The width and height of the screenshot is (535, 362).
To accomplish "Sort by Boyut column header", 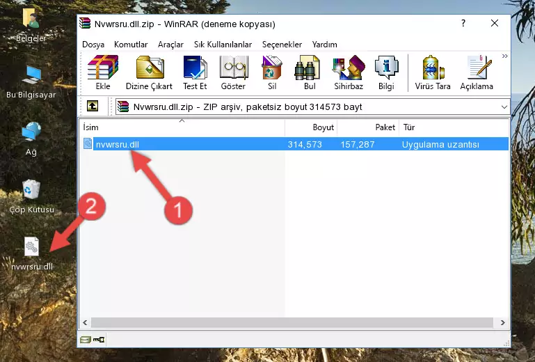I will pyautogui.click(x=311, y=127).
